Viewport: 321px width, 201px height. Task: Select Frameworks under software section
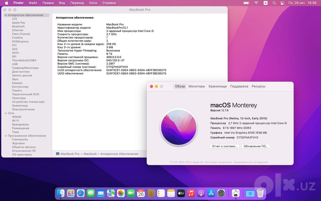pos(20,140)
